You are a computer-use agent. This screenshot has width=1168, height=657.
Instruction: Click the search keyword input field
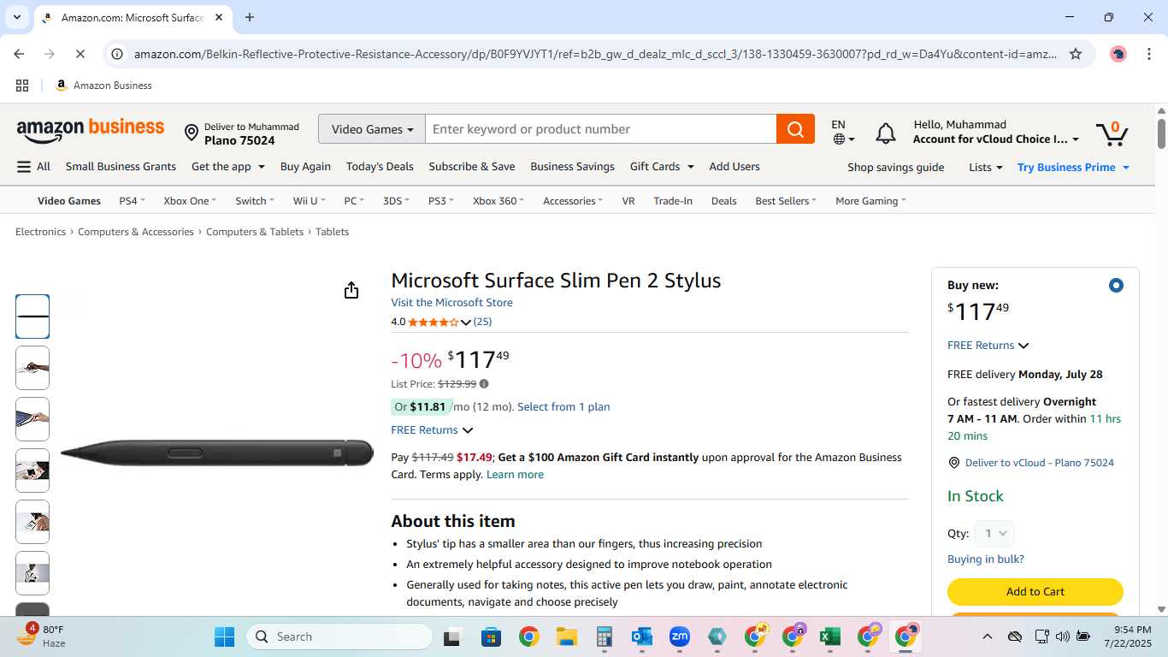[600, 129]
